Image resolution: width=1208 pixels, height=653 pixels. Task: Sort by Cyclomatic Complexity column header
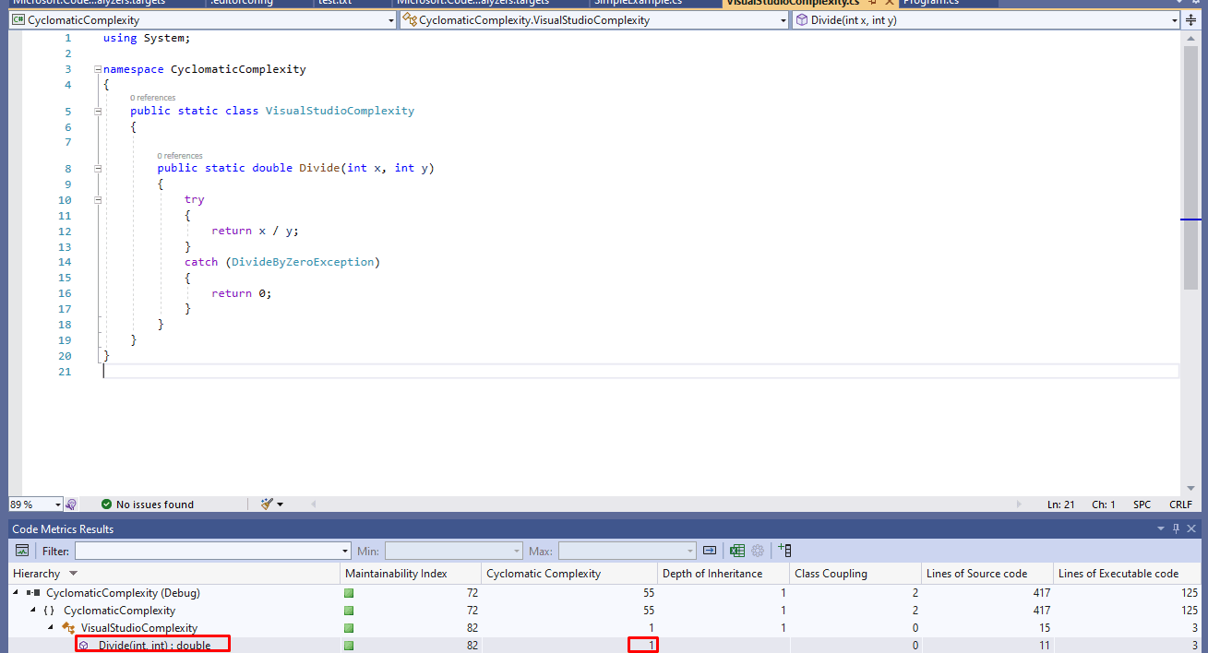coord(544,574)
